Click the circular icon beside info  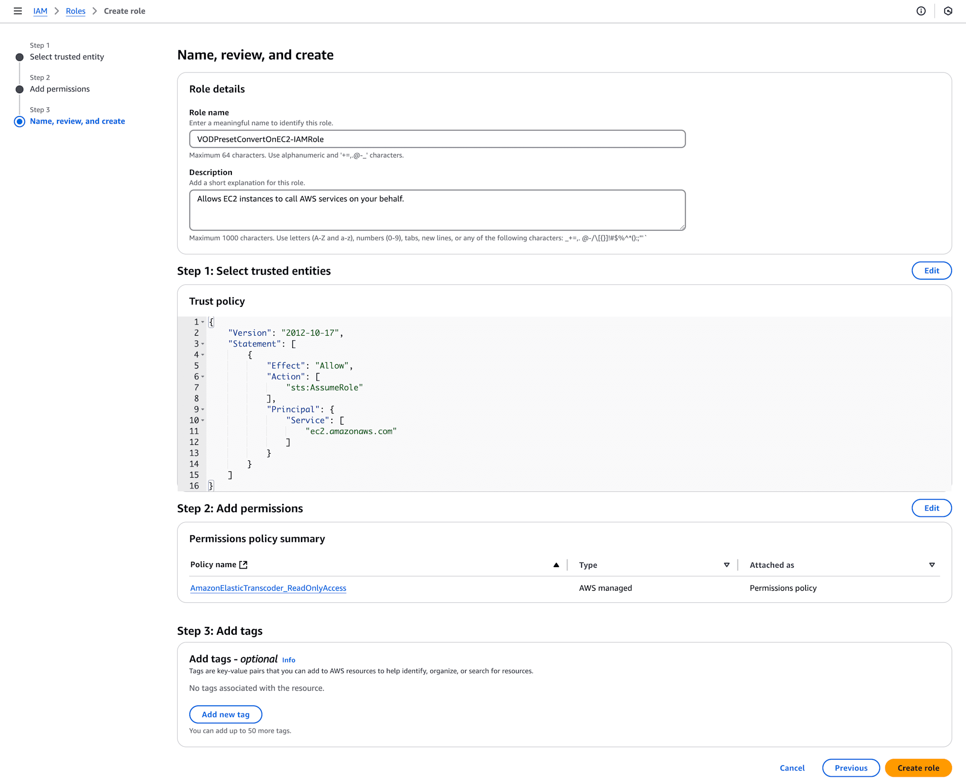click(948, 11)
